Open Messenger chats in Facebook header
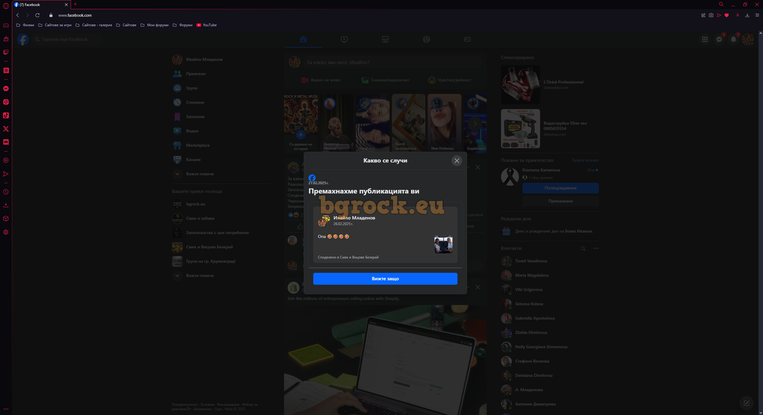 pos(719,39)
